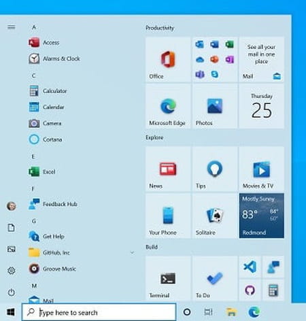The image size is (306, 321).
Task: Open the To Do tile
Action: pyautogui.click(x=215, y=279)
